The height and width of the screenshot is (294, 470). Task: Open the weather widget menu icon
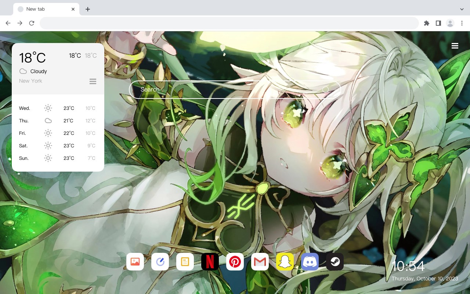[93, 81]
